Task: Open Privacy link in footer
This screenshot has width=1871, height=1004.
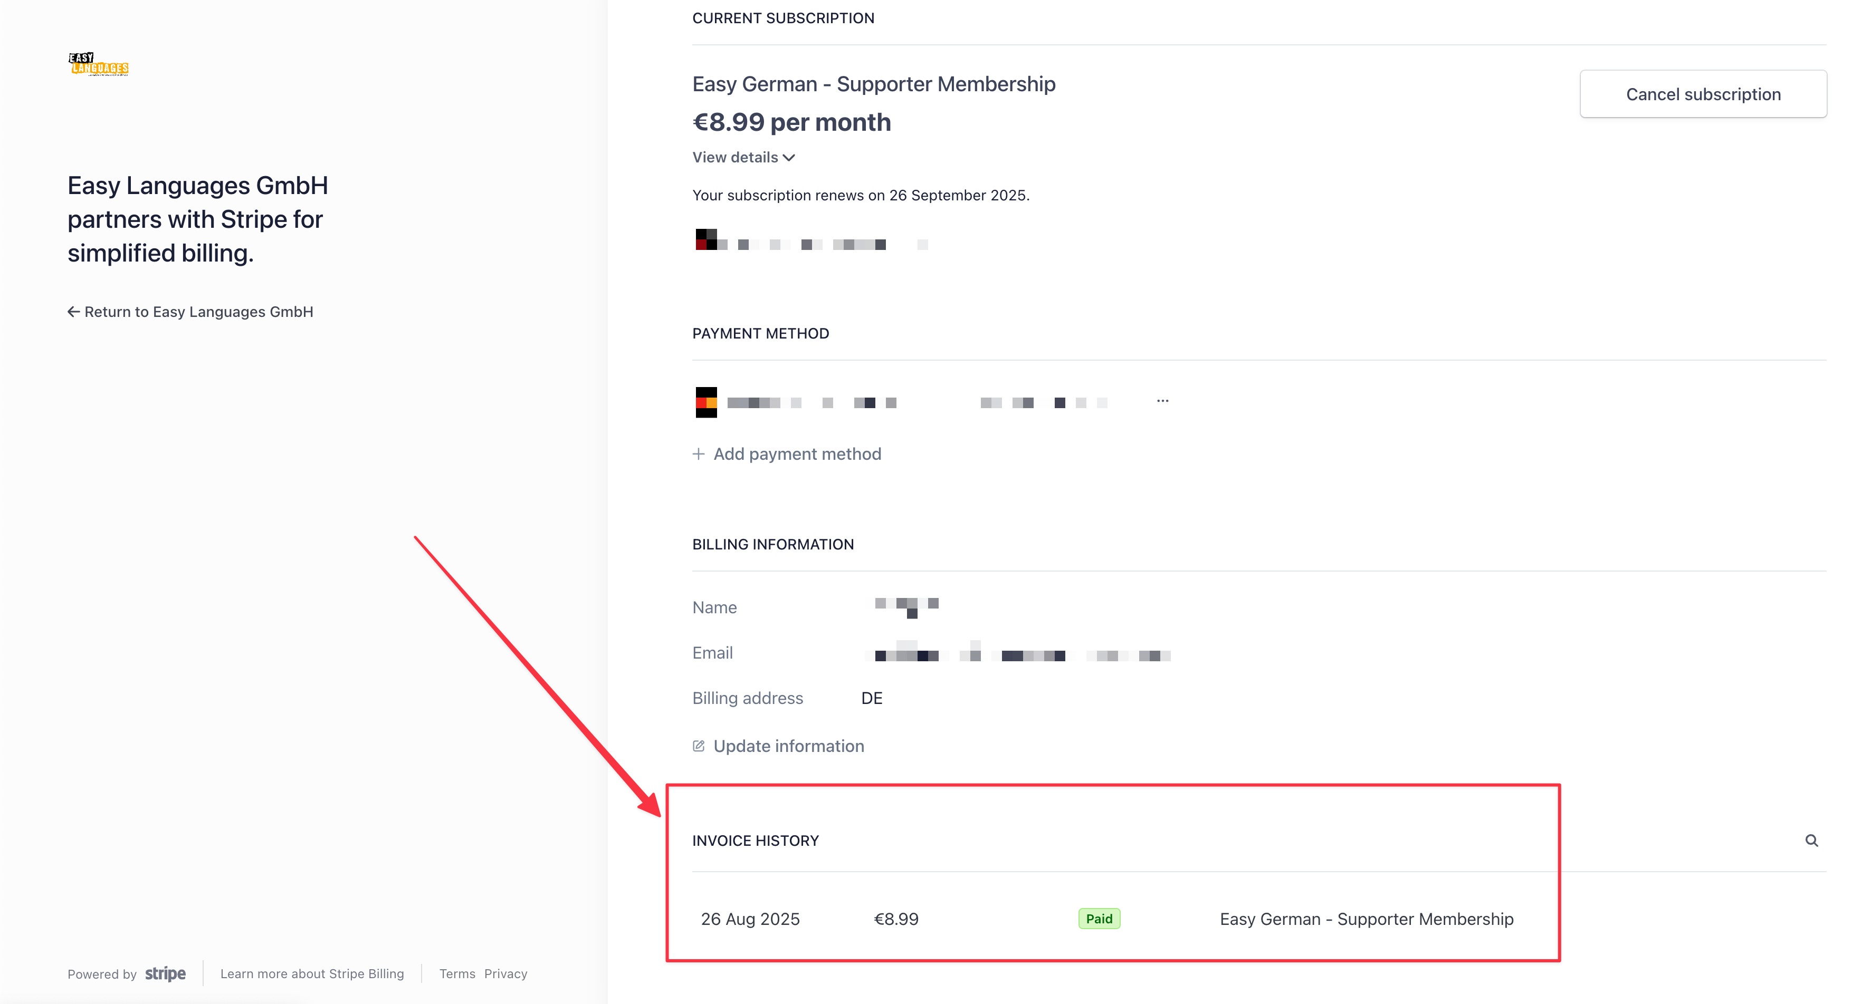Action: click(x=506, y=974)
